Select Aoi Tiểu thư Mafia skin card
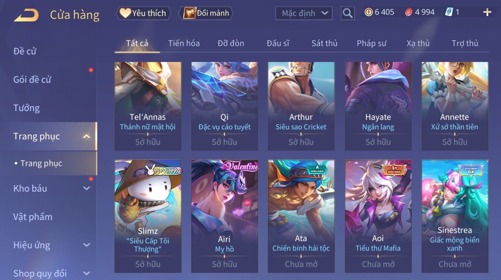 (378, 216)
